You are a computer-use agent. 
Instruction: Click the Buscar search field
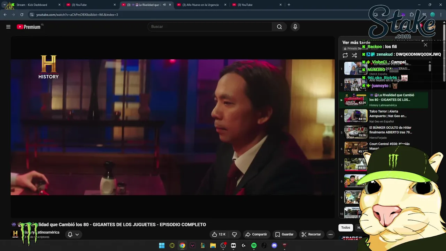coord(210,27)
